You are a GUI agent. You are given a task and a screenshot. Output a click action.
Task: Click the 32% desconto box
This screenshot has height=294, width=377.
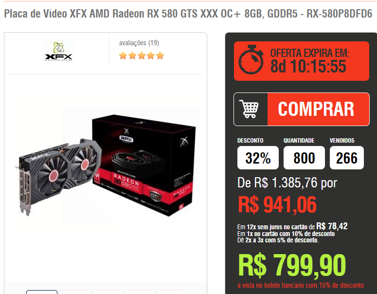[x=258, y=158]
